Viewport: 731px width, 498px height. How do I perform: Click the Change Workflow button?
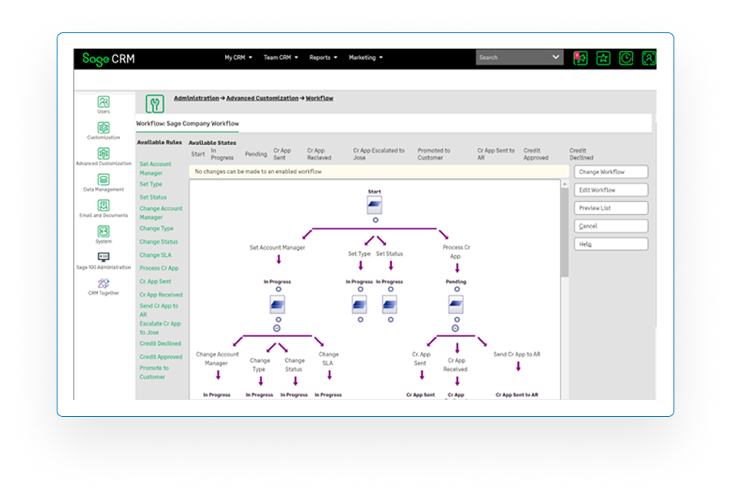(610, 172)
